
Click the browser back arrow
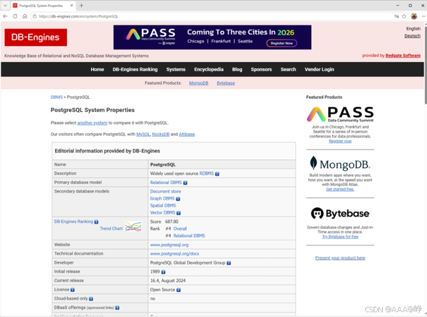(x=5, y=16)
